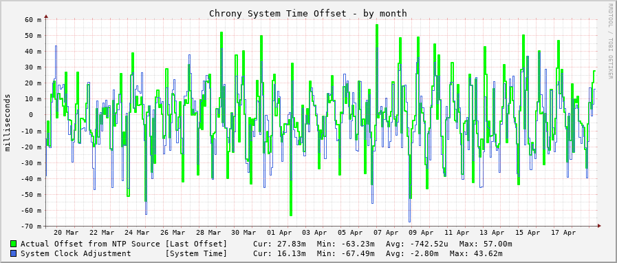The width and height of the screenshot is (617, 263).
Task: Click the 'Max: 43.62m' value
Action: pos(476,253)
